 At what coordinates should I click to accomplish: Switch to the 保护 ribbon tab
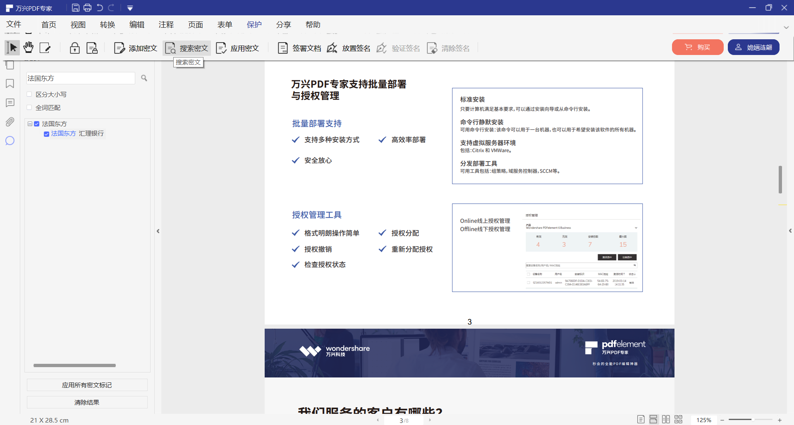pyautogui.click(x=254, y=24)
